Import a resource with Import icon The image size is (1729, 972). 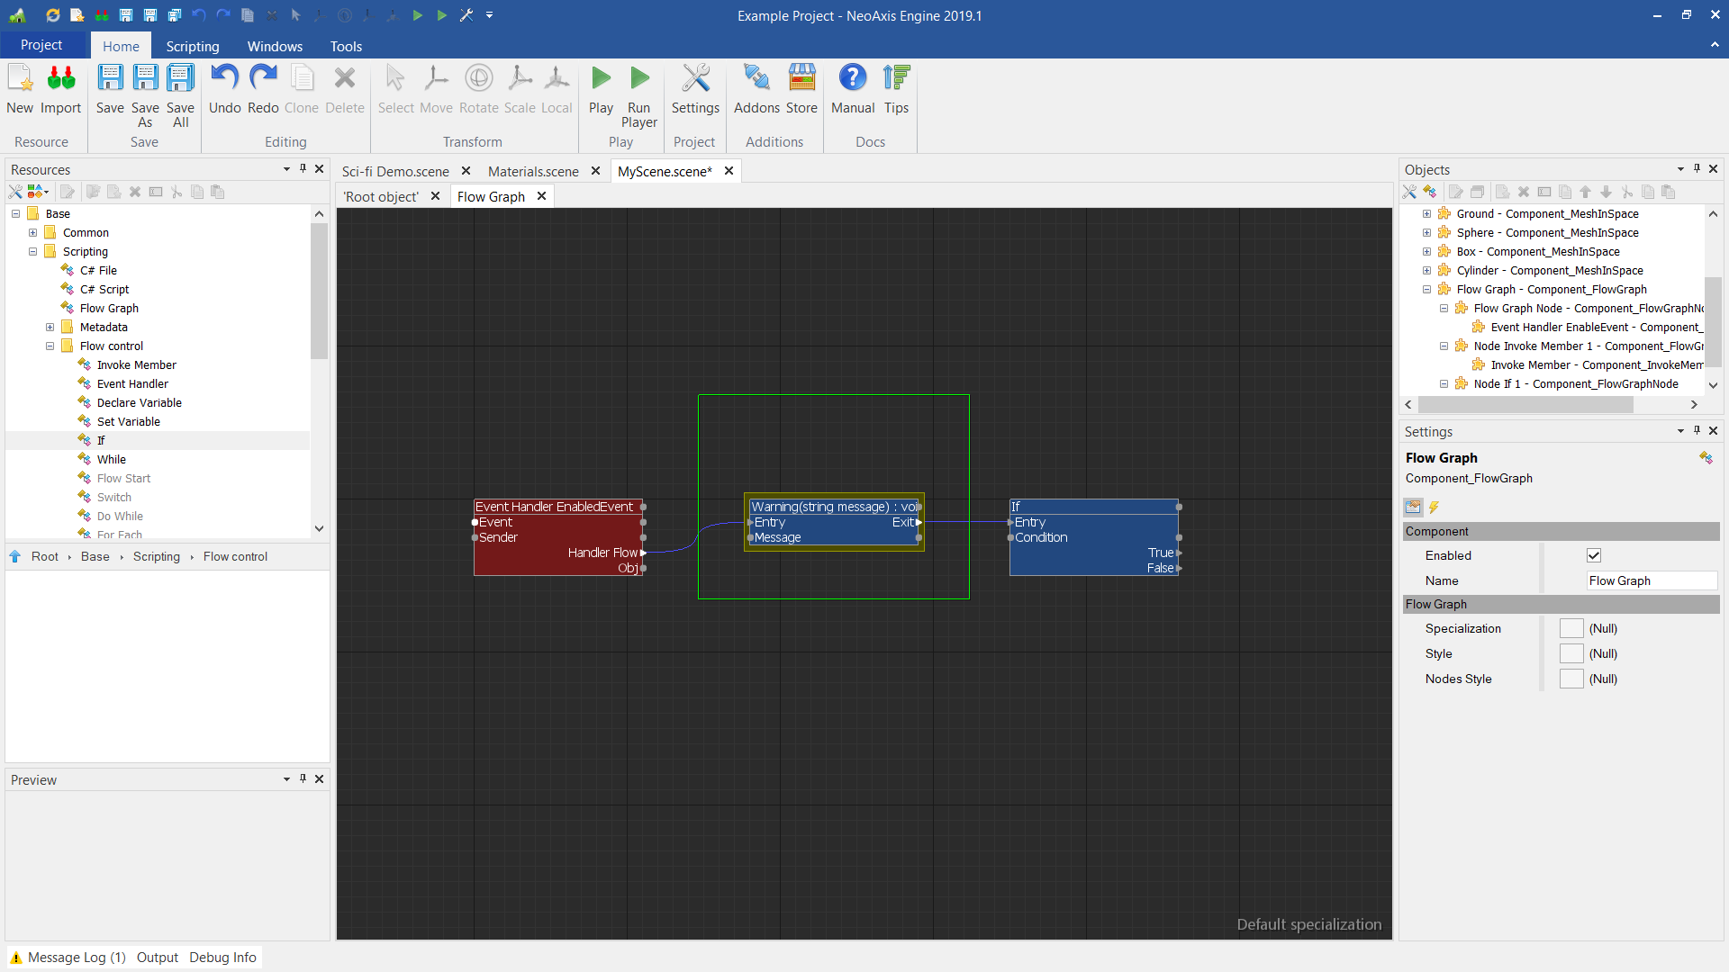coord(60,88)
